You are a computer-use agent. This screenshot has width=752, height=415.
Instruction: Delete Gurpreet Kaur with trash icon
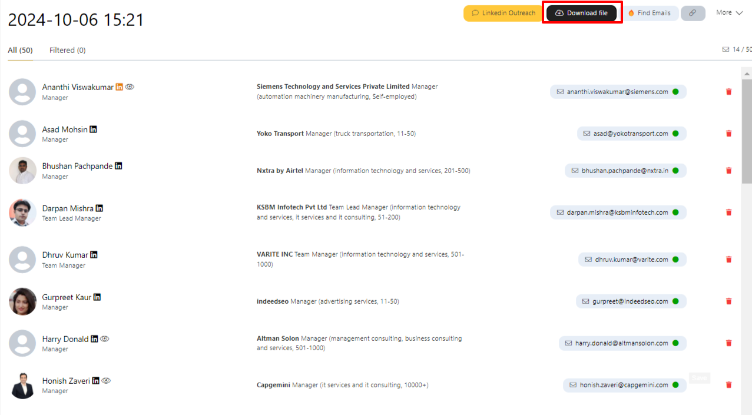(x=729, y=301)
